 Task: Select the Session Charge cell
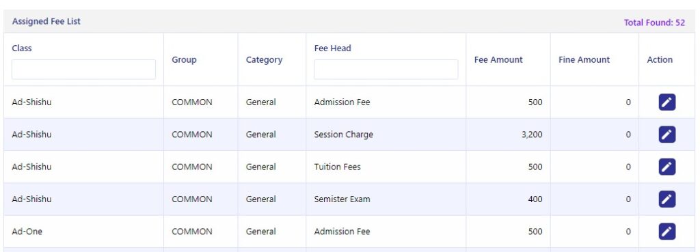(343, 135)
